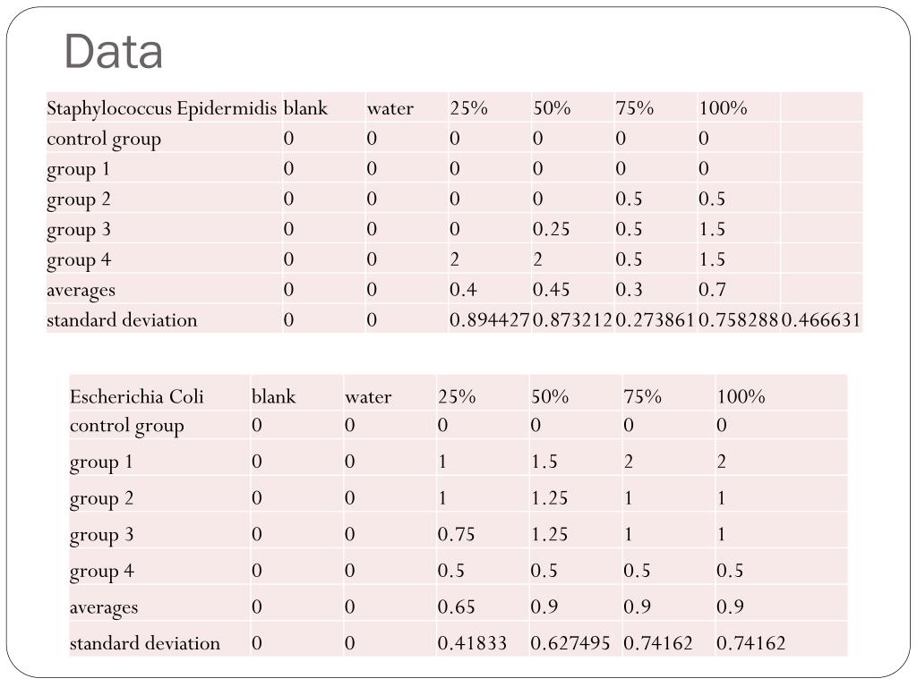The width and height of the screenshot is (917, 687).
Task: Click the 'water' column header in the Escherichia Coli table
Action: click(x=368, y=397)
